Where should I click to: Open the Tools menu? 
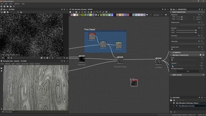tap(11, 4)
